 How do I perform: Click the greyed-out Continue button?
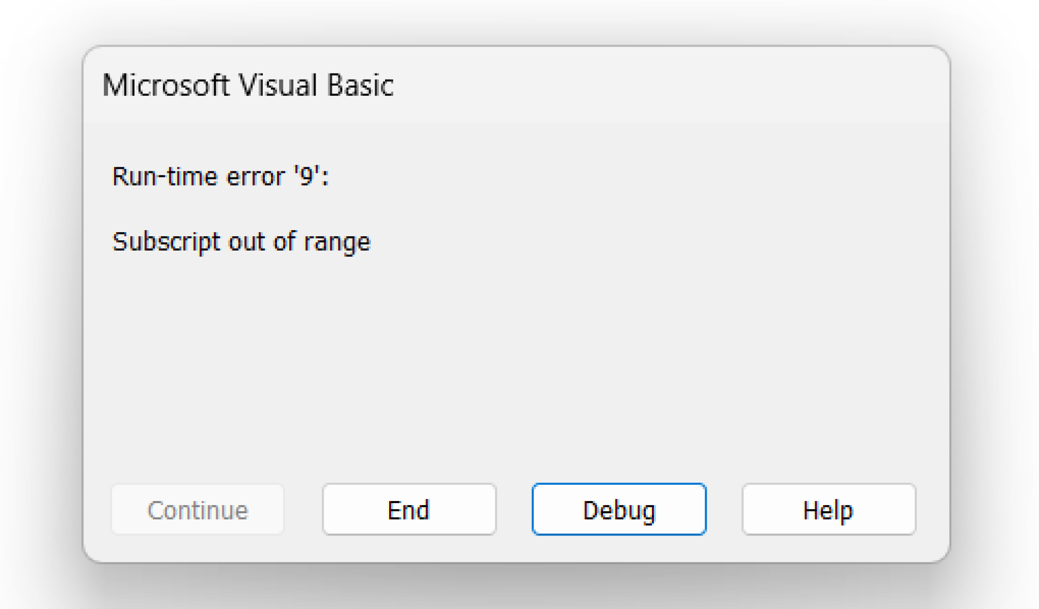[197, 510]
